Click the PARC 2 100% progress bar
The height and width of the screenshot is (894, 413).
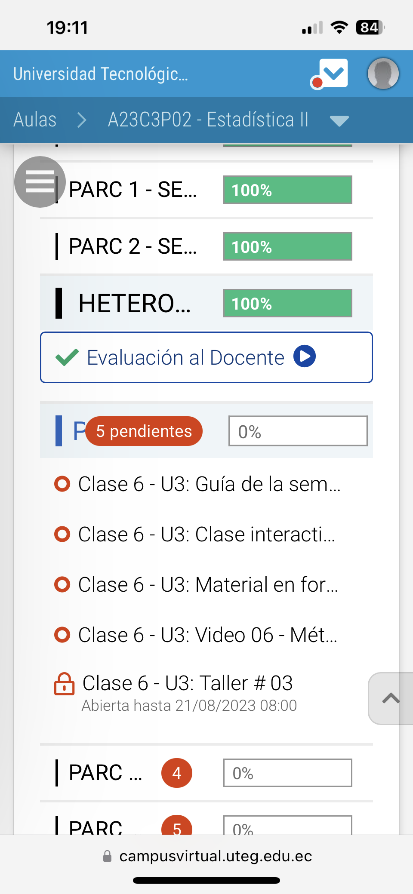pos(287,246)
